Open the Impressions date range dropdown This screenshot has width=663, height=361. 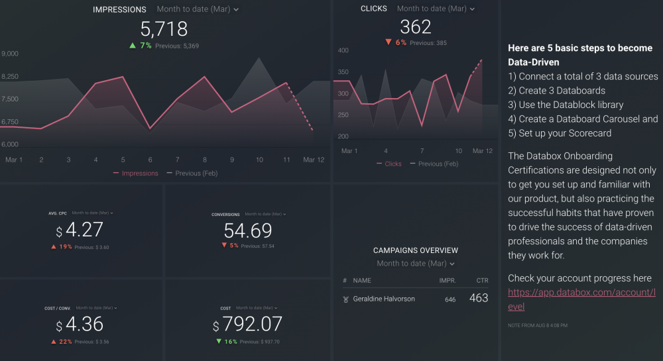[198, 9]
